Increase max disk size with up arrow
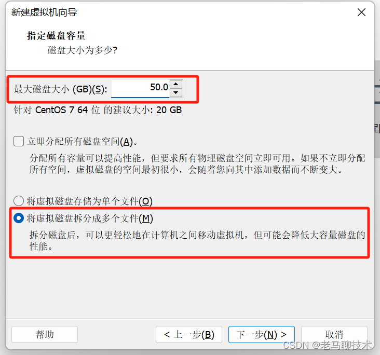Image resolution: width=380 pixels, height=355 pixels. point(176,84)
